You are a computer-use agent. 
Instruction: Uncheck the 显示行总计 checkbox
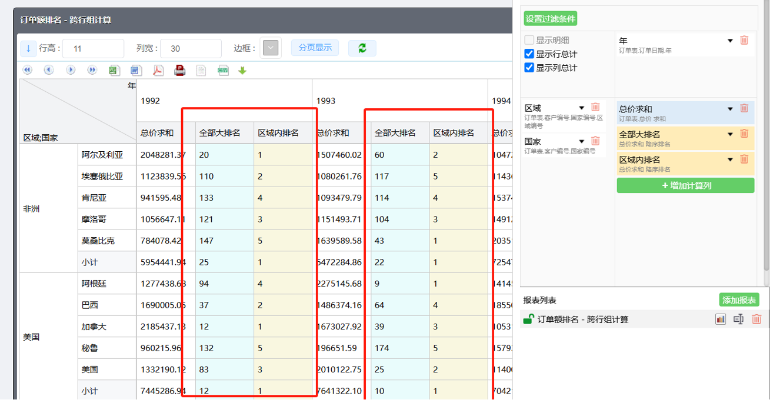tap(529, 54)
